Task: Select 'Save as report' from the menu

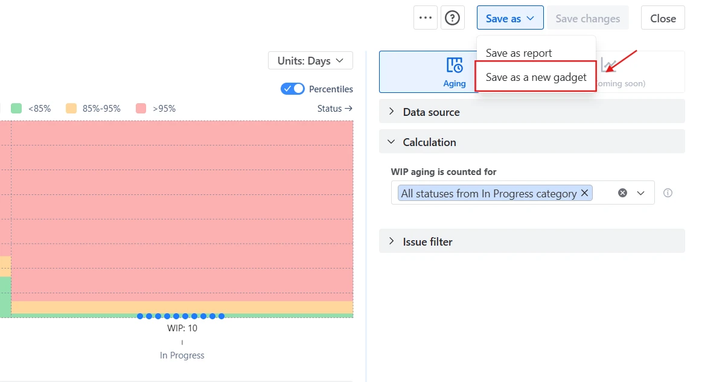Action: (518, 53)
